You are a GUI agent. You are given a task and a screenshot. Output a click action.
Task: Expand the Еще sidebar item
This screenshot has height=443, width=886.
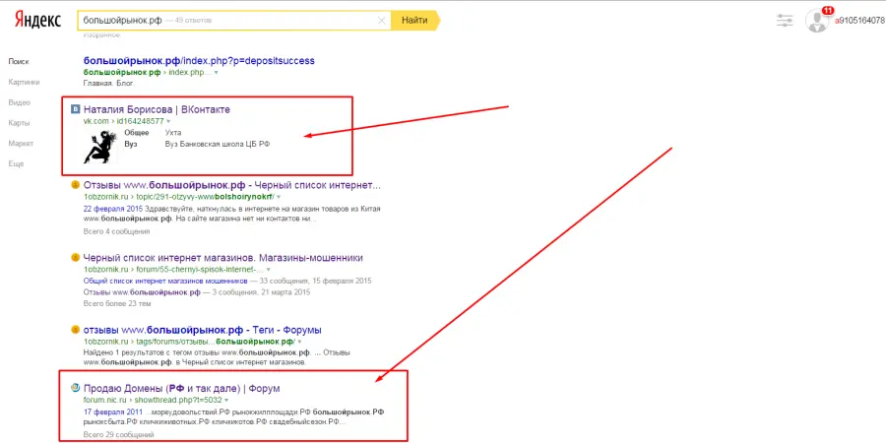pos(16,163)
